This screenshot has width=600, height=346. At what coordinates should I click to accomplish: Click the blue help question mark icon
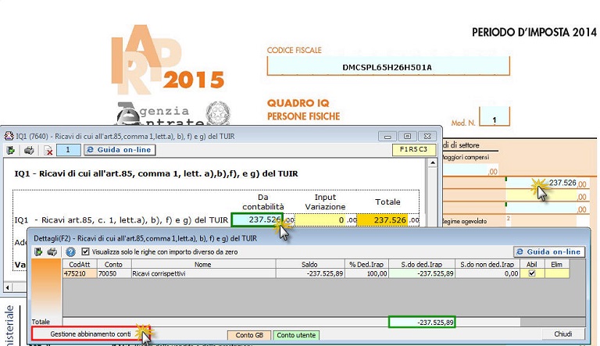(x=70, y=252)
